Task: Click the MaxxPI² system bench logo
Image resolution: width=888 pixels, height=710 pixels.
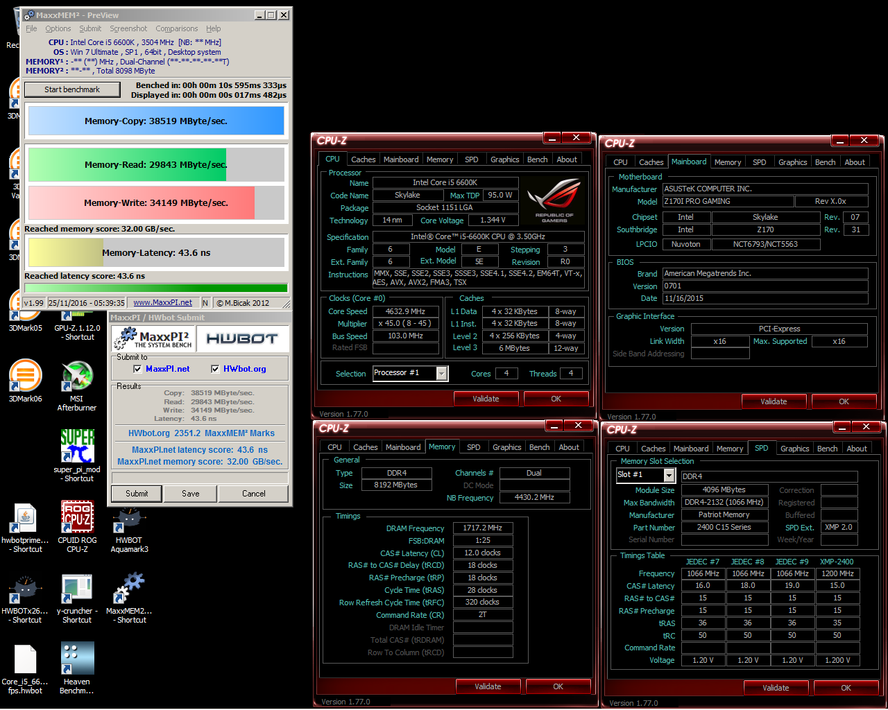Action: click(x=153, y=338)
